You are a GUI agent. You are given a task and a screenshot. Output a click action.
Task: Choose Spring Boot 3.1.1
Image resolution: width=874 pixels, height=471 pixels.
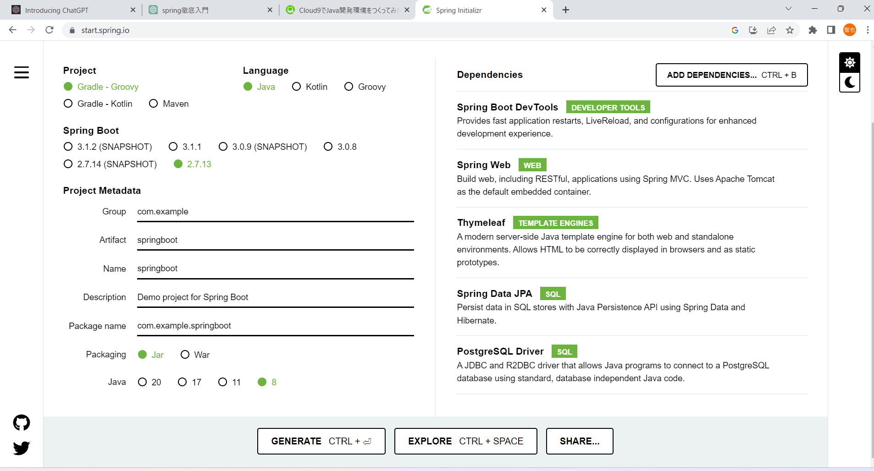pos(185,147)
